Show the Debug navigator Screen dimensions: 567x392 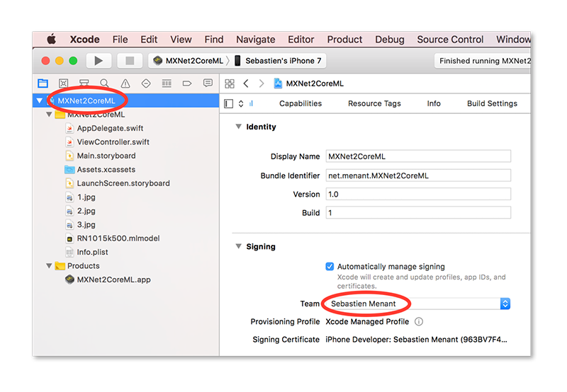click(x=167, y=83)
